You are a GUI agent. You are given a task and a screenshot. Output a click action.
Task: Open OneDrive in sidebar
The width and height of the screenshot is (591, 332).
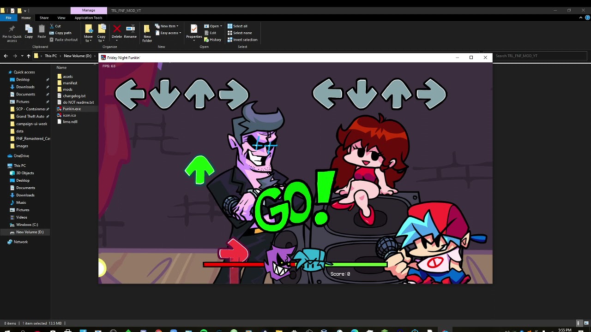[x=21, y=156]
